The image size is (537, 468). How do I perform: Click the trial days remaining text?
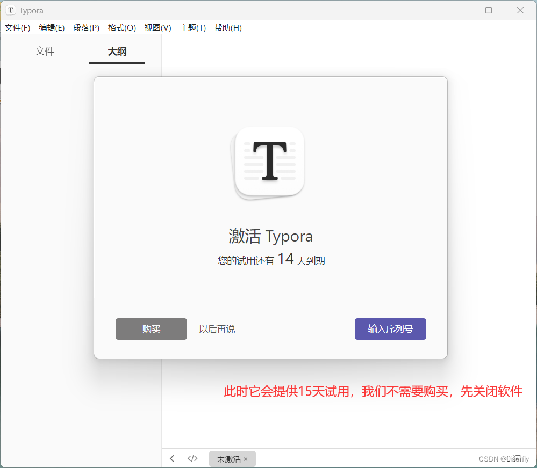click(x=271, y=259)
